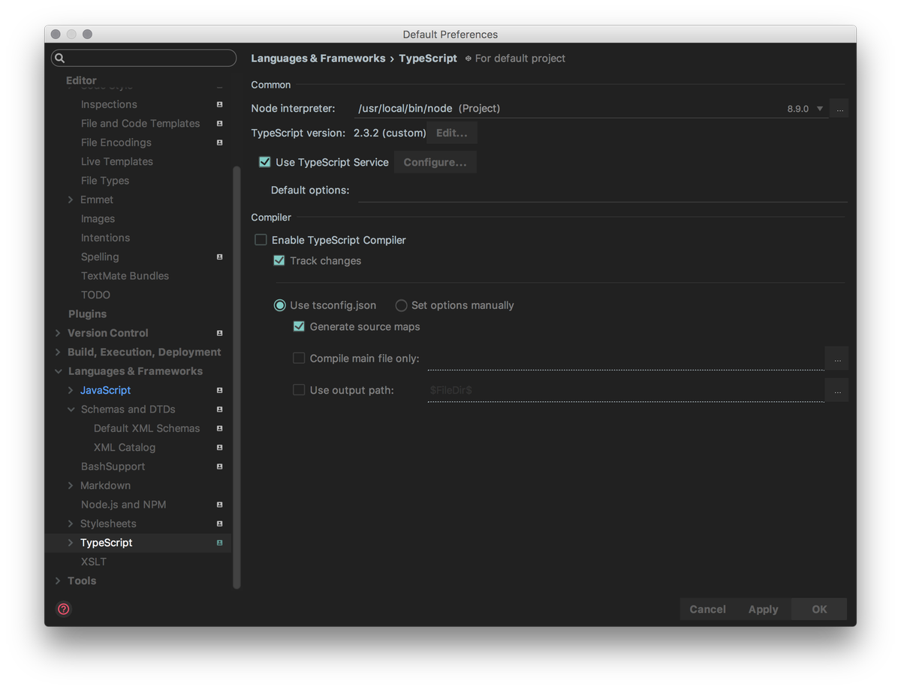Viewport: 901px width, 690px height.
Task: Expand Markdown tree node
Action: [x=71, y=486]
